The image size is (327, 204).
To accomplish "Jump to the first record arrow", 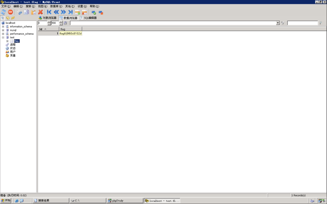I will click(x=49, y=12).
